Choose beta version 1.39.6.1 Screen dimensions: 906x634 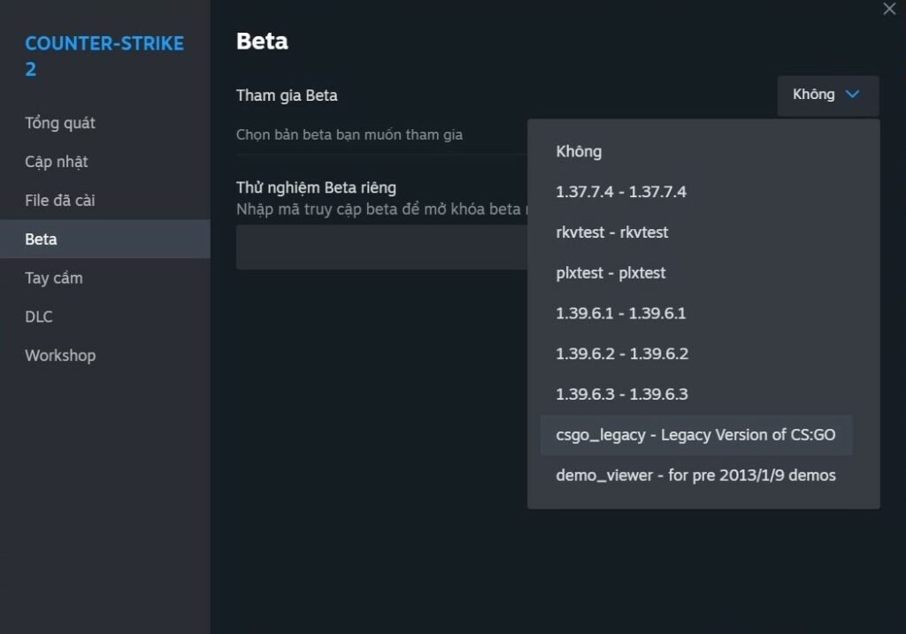(x=621, y=313)
